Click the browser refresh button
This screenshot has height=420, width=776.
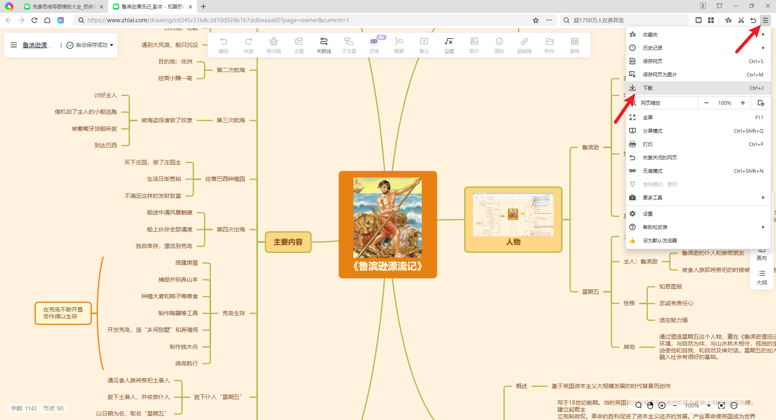(x=34, y=20)
